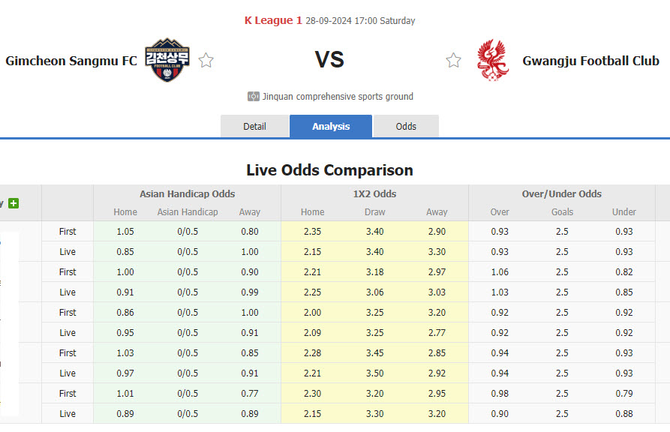Open the Detail tab
This screenshot has width=670, height=432.
pyautogui.click(x=254, y=127)
